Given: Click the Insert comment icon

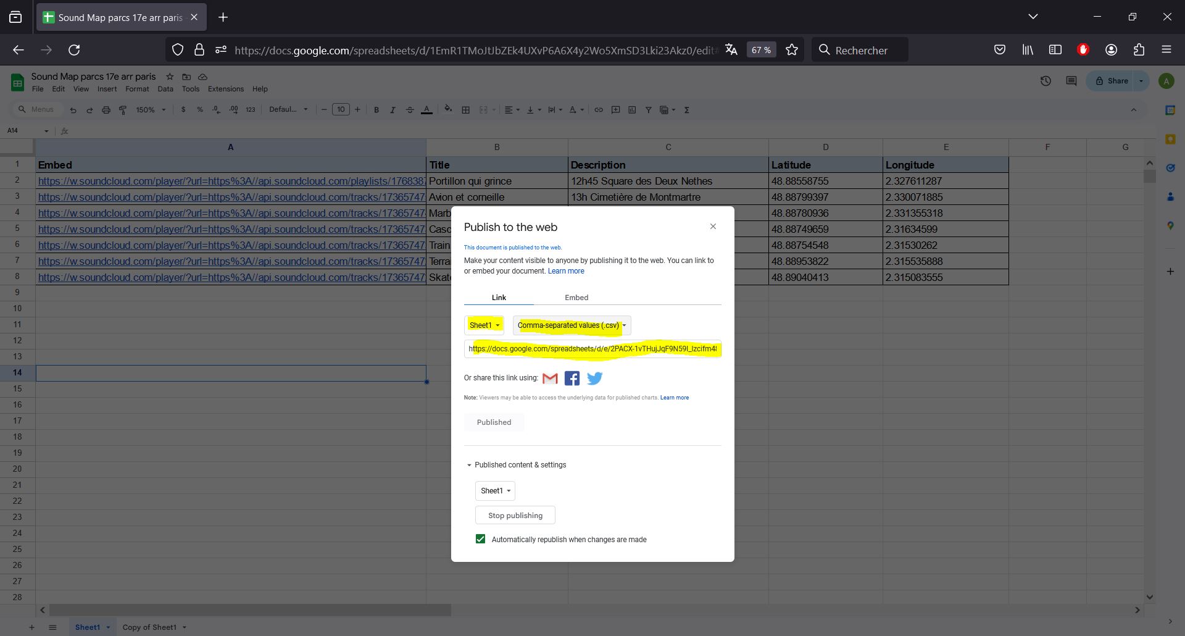Looking at the screenshot, I should [x=615, y=110].
